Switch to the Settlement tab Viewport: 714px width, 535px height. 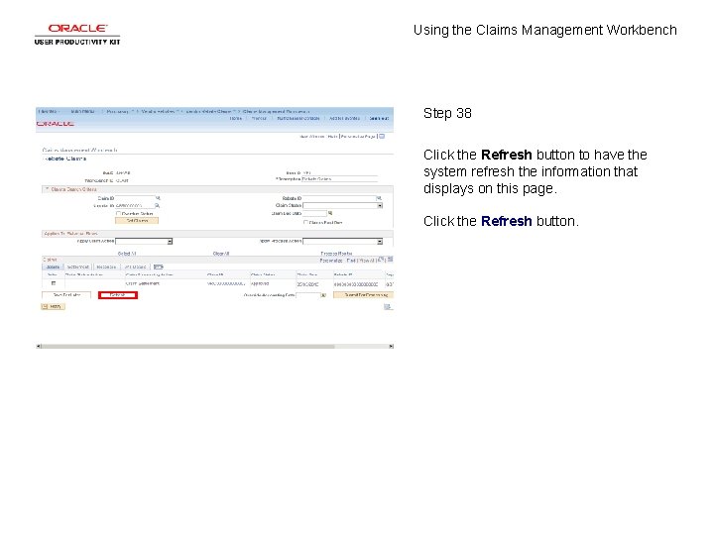pos(78,267)
